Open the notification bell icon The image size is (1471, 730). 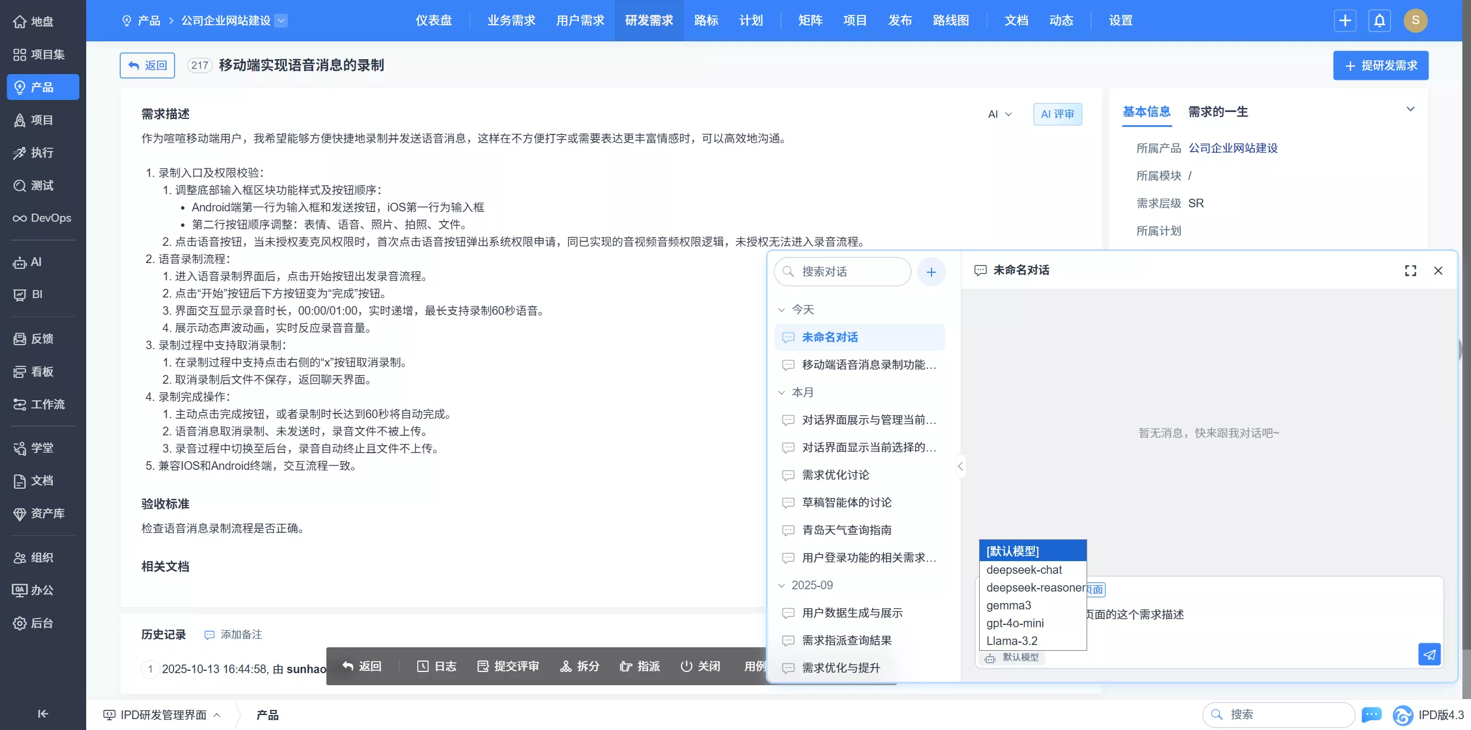point(1379,21)
